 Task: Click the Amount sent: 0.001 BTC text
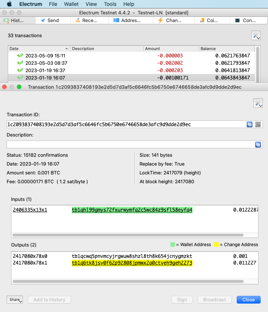(33, 173)
